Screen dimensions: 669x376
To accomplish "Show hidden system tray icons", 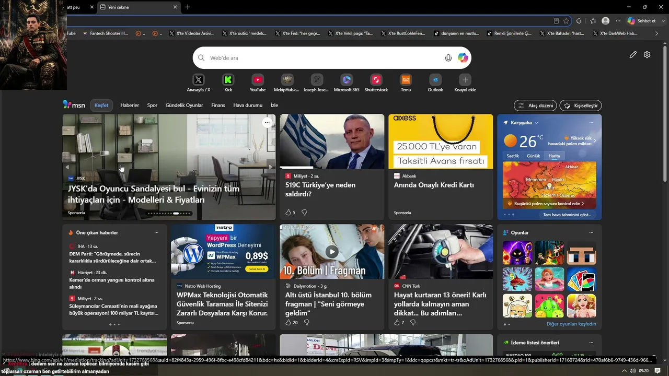I will (624, 371).
